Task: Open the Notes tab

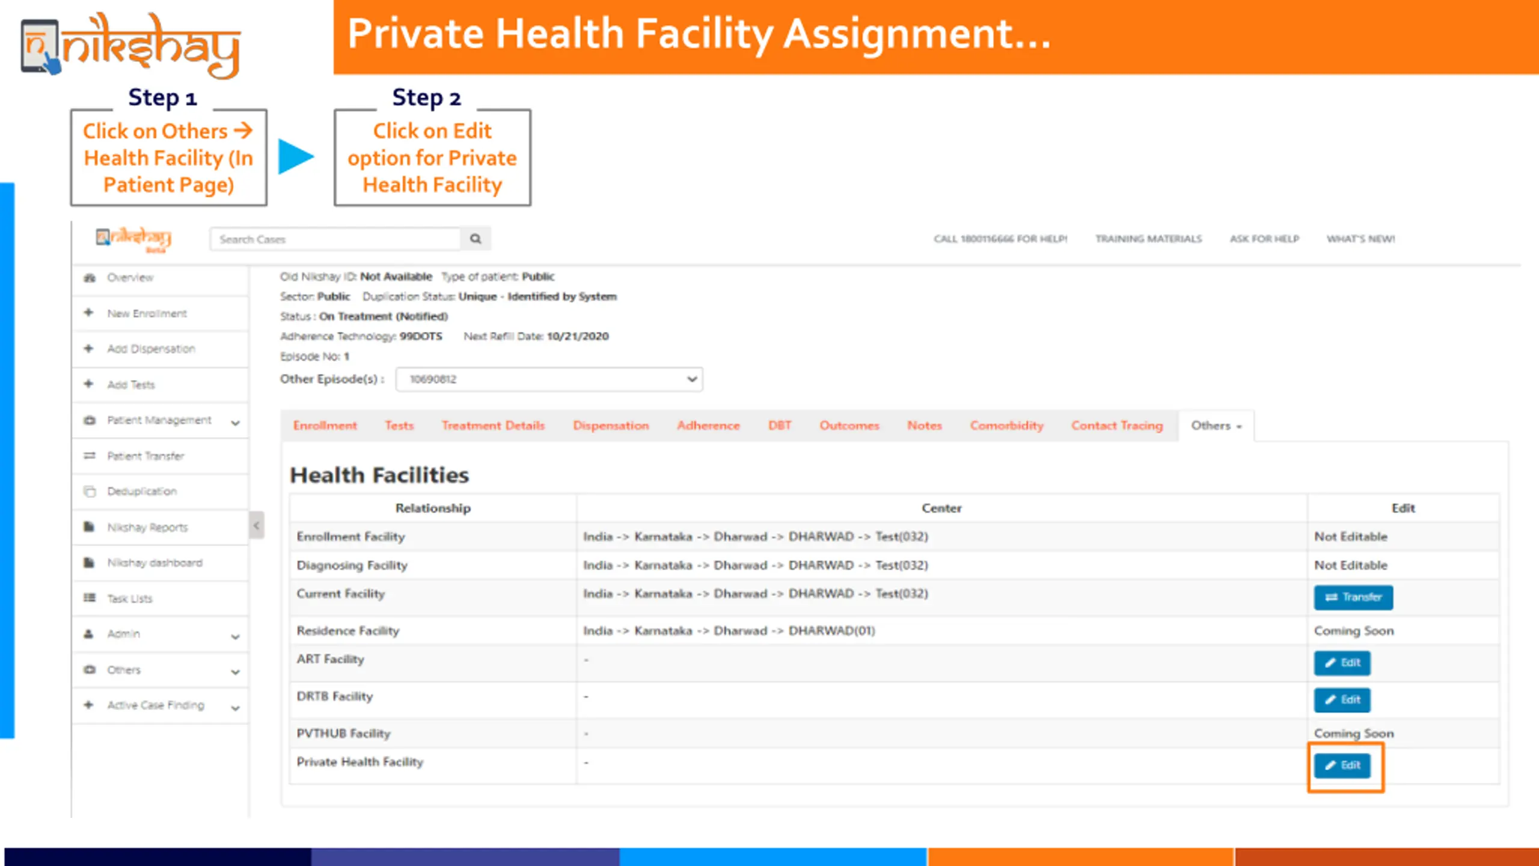Action: [x=925, y=426]
